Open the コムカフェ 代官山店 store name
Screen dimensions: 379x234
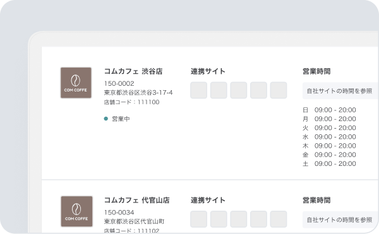pos(137,200)
